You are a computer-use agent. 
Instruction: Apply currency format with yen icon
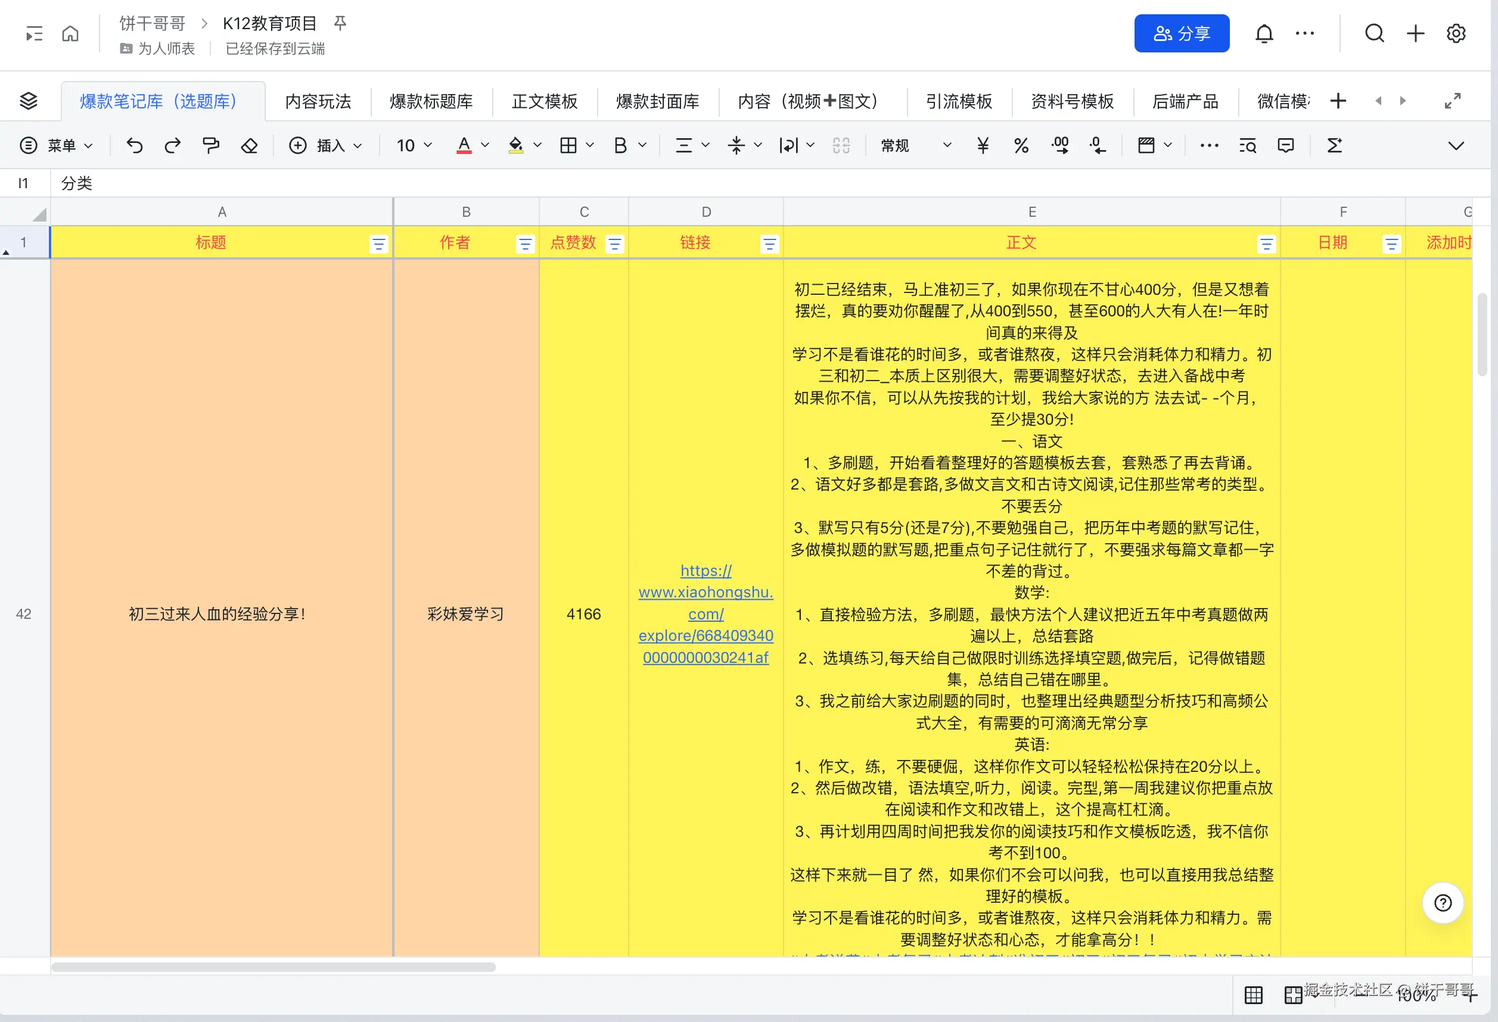(x=983, y=146)
